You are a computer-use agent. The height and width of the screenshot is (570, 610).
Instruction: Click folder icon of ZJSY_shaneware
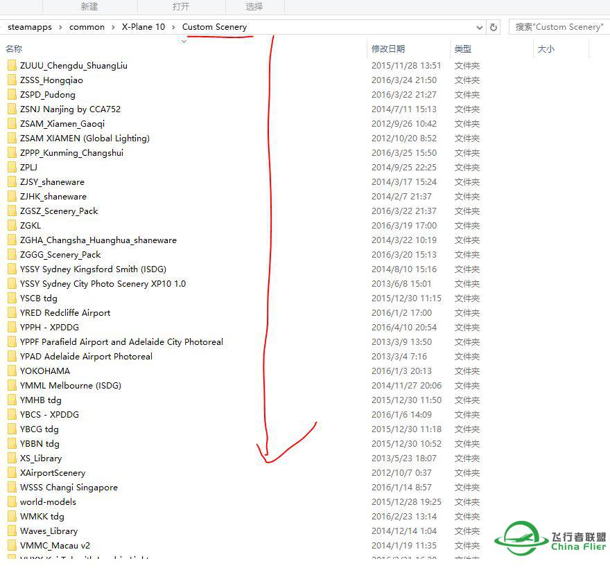pos(12,182)
